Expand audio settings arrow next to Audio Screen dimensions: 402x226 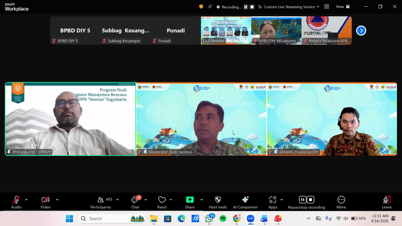click(26, 200)
